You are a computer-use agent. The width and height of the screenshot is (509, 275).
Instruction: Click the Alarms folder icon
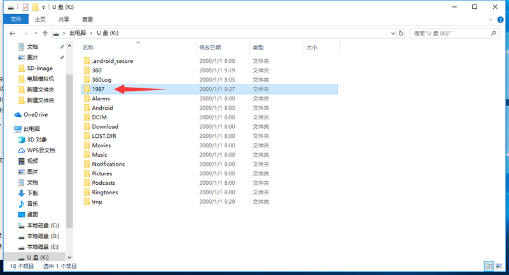coord(87,98)
